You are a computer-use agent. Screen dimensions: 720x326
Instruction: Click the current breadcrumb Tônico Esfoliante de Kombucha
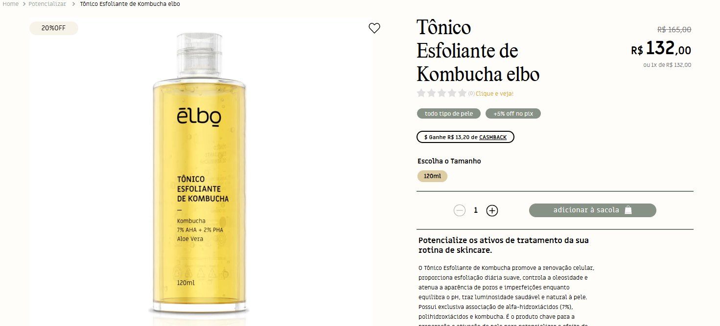(x=130, y=4)
